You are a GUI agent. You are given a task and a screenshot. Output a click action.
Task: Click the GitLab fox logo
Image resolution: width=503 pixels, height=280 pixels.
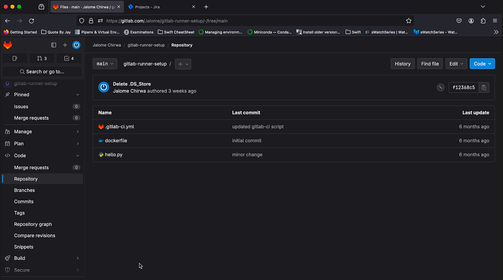coord(8,45)
